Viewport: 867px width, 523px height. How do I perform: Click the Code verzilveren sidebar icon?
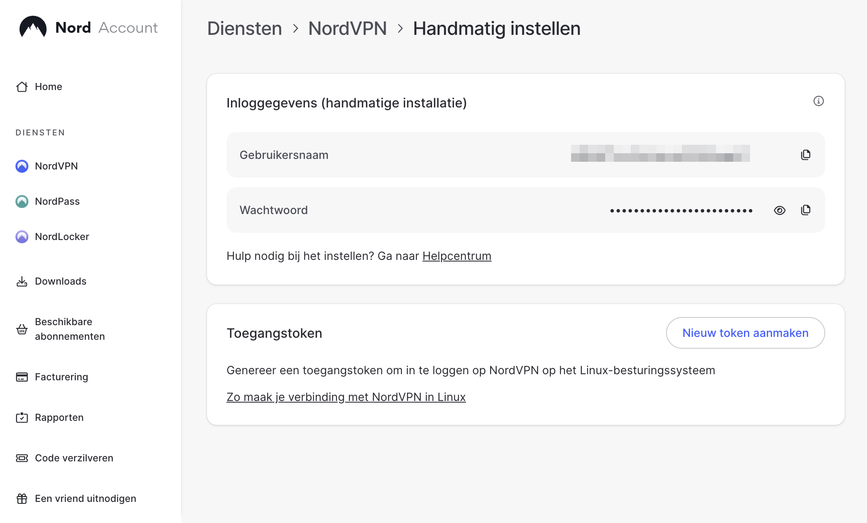pos(22,457)
